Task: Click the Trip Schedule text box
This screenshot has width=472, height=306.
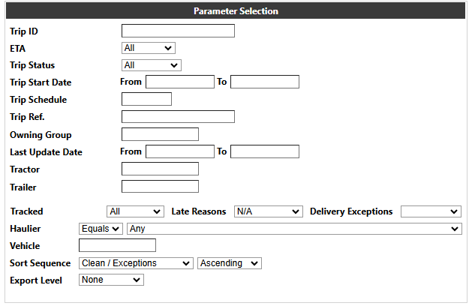Action: [146, 99]
